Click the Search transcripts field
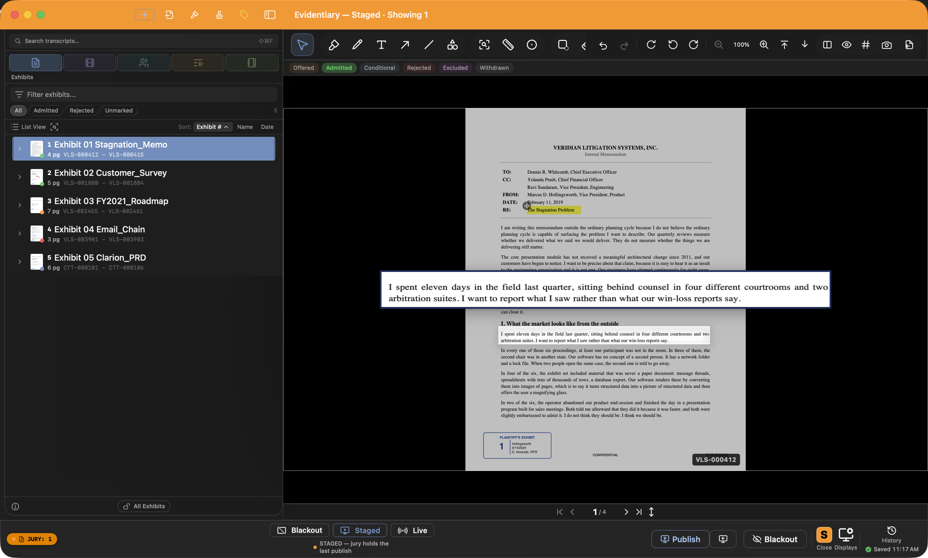This screenshot has width=928, height=558. click(x=144, y=41)
